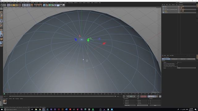The image size is (198, 111).
Task: Click the Enable Snap icon in left toolbar
Action: 1,39
